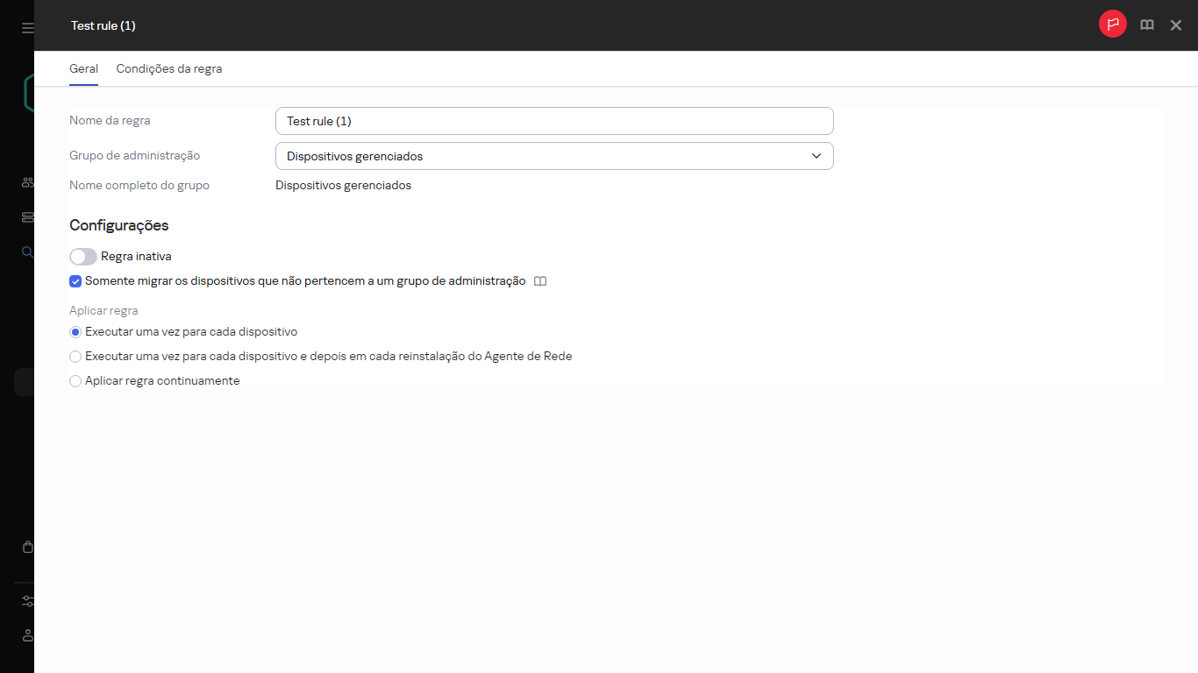The height and width of the screenshot is (673, 1198).
Task: Open help for the migration checkbox
Action: click(540, 280)
